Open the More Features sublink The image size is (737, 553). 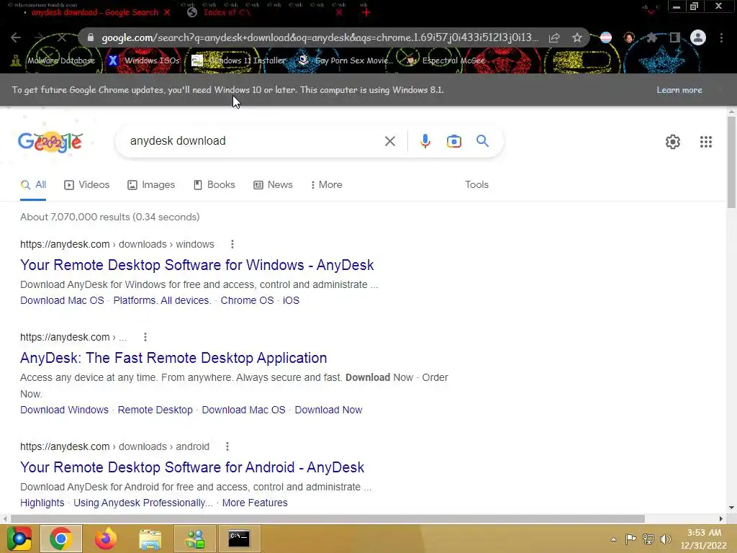(255, 503)
